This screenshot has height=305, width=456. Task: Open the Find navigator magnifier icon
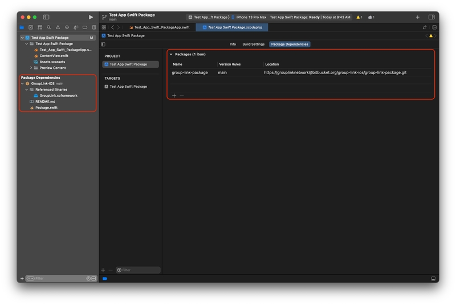coord(49,27)
